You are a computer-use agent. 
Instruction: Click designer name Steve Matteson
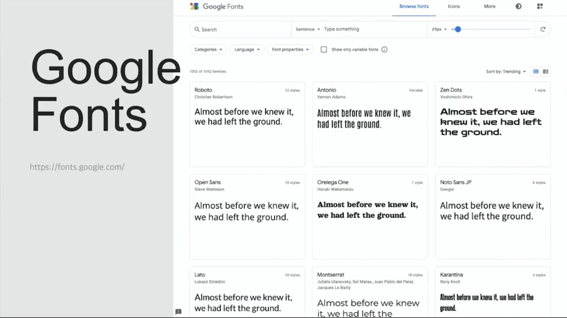point(209,189)
